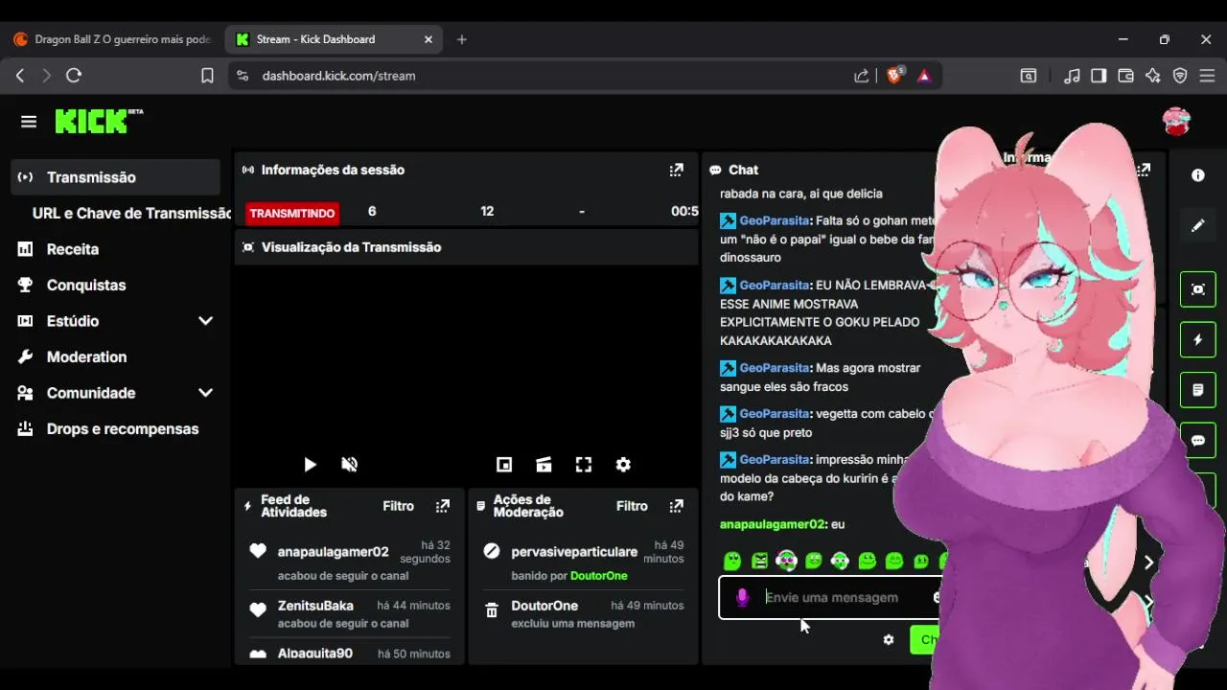Click the dashboard.kick.com/stream address bar
The width and height of the screenshot is (1227, 690).
pos(338,76)
